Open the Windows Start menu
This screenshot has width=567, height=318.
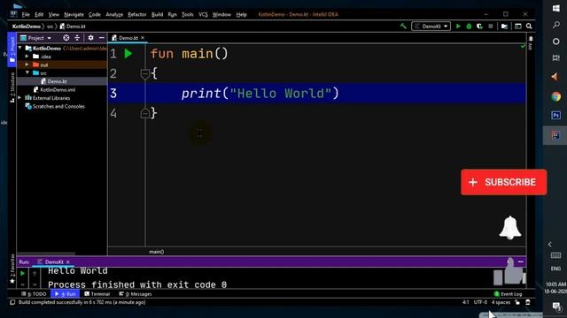[x=556, y=9]
